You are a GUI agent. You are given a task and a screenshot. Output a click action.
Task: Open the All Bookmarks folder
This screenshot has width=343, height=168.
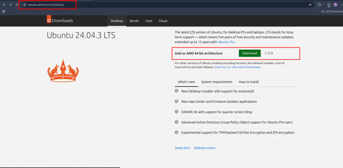[x=332, y=11]
